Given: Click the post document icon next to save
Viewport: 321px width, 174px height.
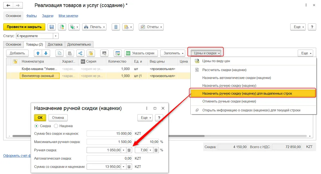Looking at the screenshot, I should tap(62, 27).
